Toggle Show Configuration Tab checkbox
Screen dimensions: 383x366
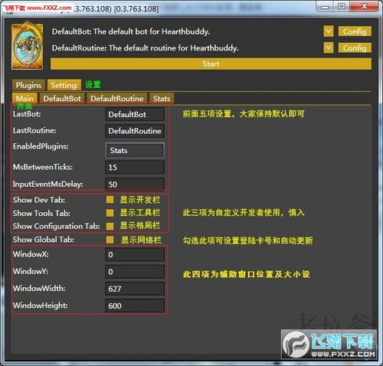tap(110, 226)
